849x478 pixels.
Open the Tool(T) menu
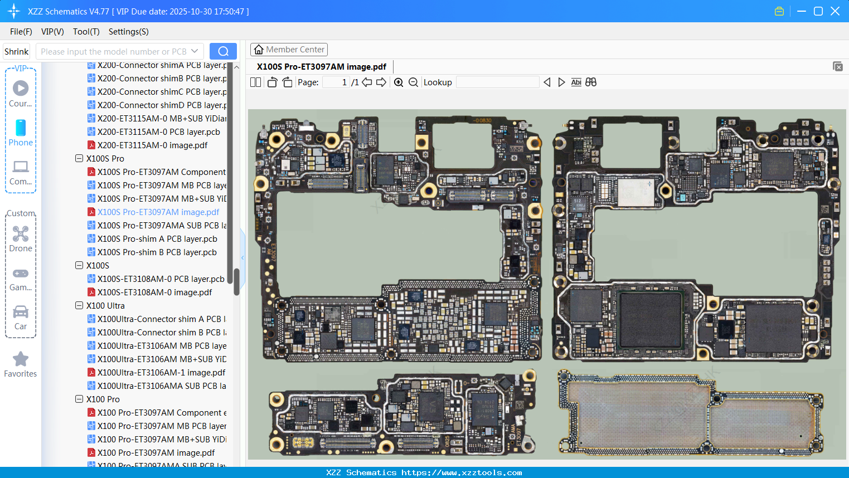(x=86, y=32)
